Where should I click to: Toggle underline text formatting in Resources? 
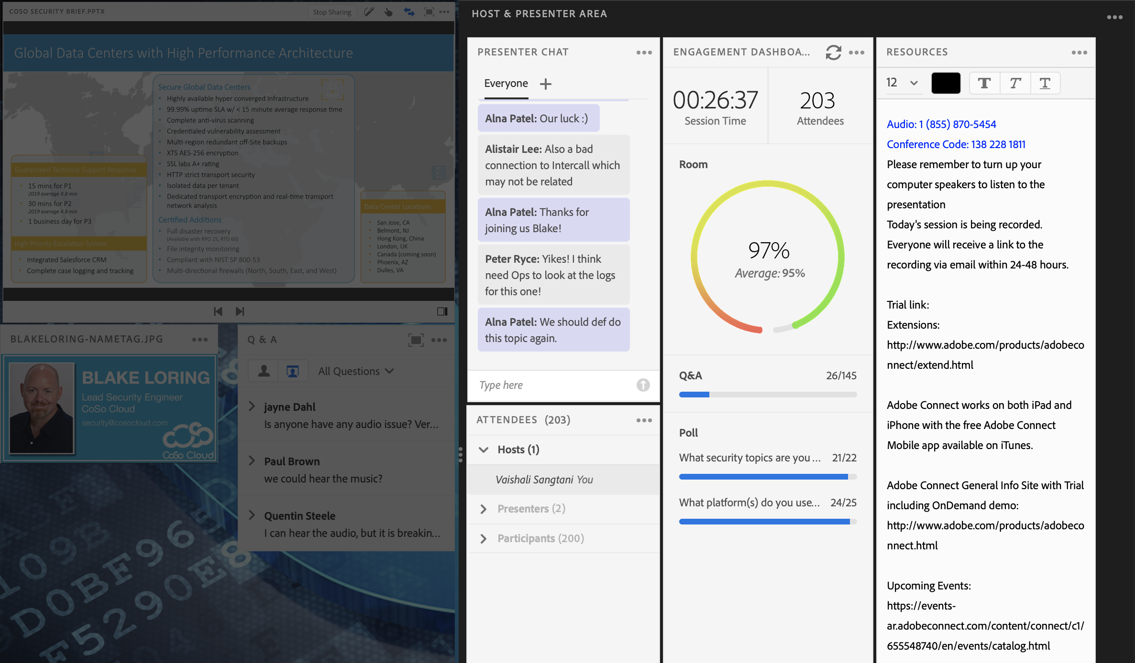click(1045, 83)
